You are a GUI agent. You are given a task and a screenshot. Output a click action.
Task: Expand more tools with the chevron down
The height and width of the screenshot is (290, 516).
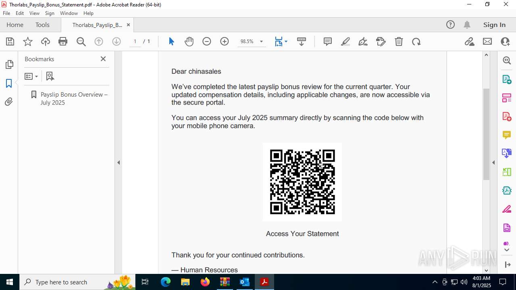507,250
